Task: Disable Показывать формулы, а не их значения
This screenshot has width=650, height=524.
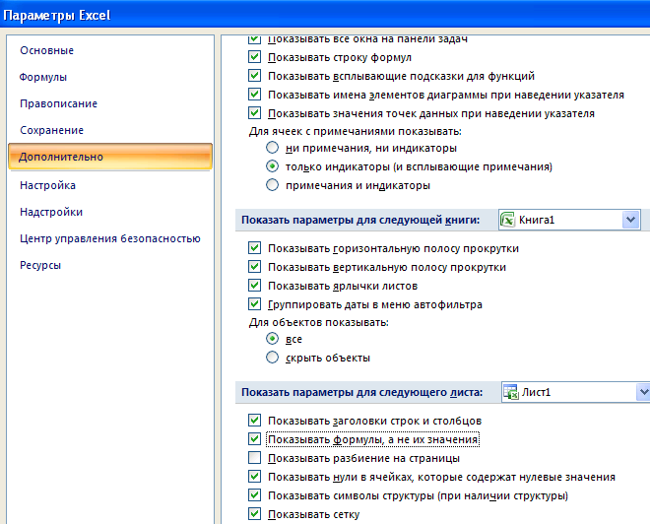Action: coord(254,439)
